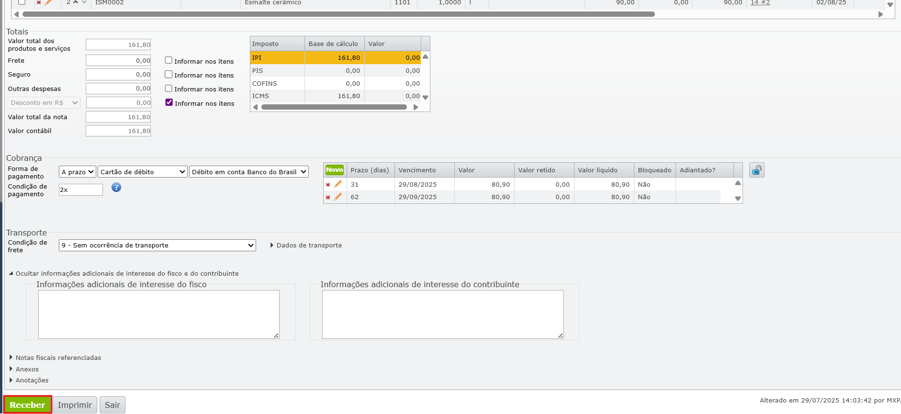The height and width of the screenshot is (414, 901).
Task: Click the padlock icon beside installments table
Action: coord(757,170)
